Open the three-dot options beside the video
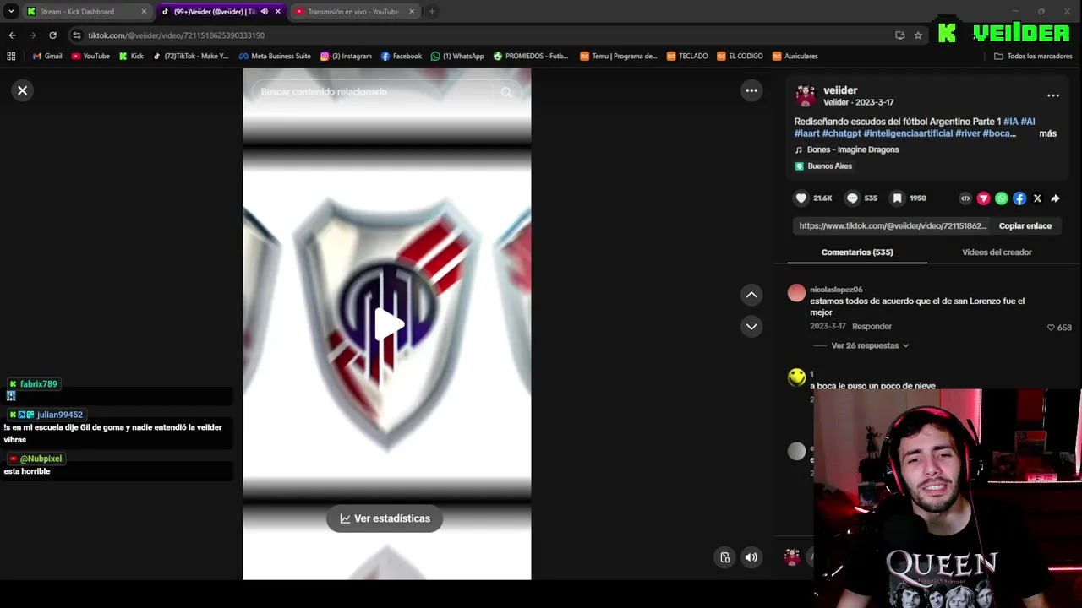The height and width of the screenshot is (608, 1082). point(751,90)
